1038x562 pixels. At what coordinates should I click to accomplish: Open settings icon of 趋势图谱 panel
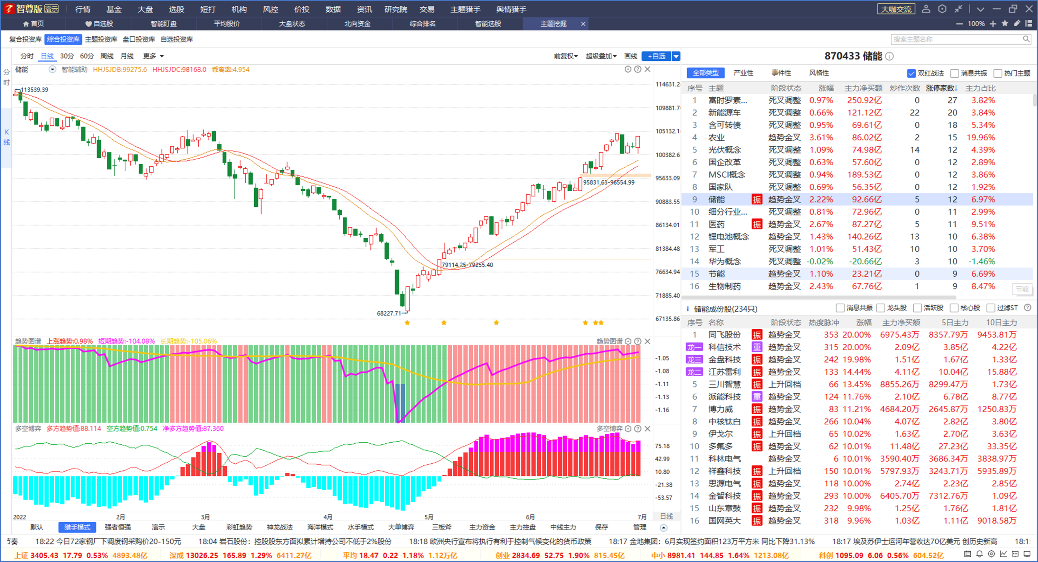(628, 341)
